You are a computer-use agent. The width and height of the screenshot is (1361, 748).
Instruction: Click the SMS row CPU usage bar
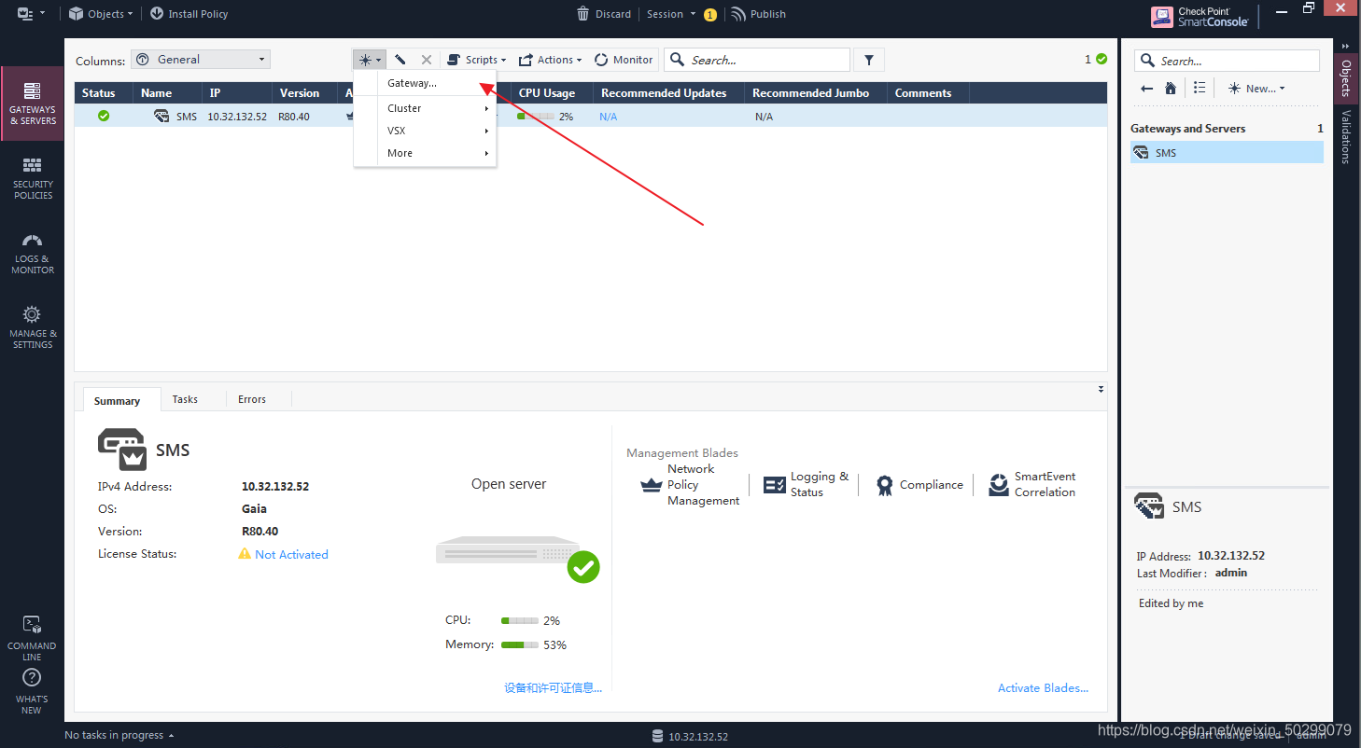[x=535, y=117]
